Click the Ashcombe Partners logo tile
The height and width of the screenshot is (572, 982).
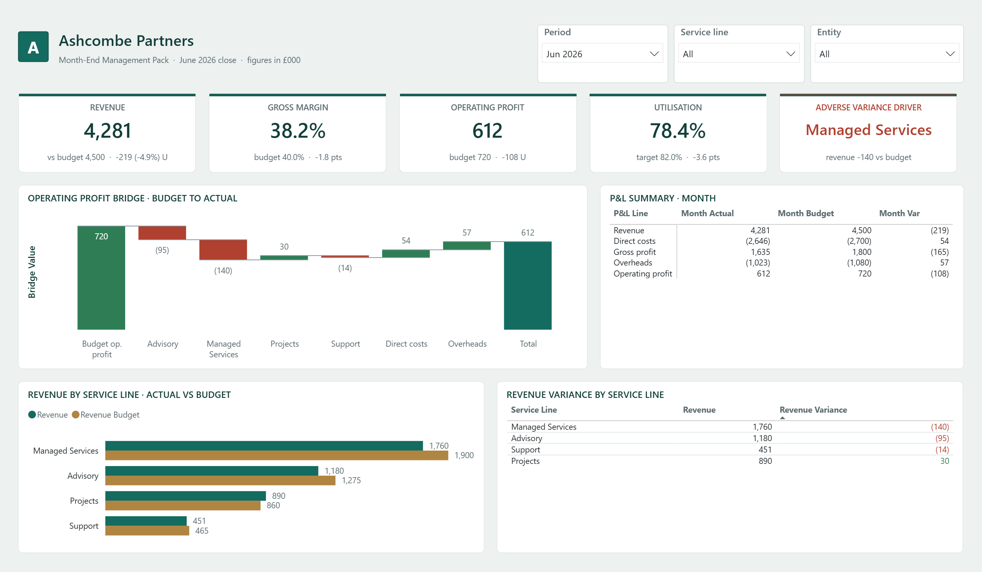(x=33, y=47)
